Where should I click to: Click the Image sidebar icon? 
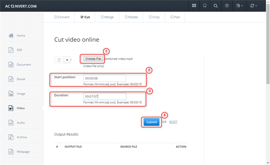(11, 94)
